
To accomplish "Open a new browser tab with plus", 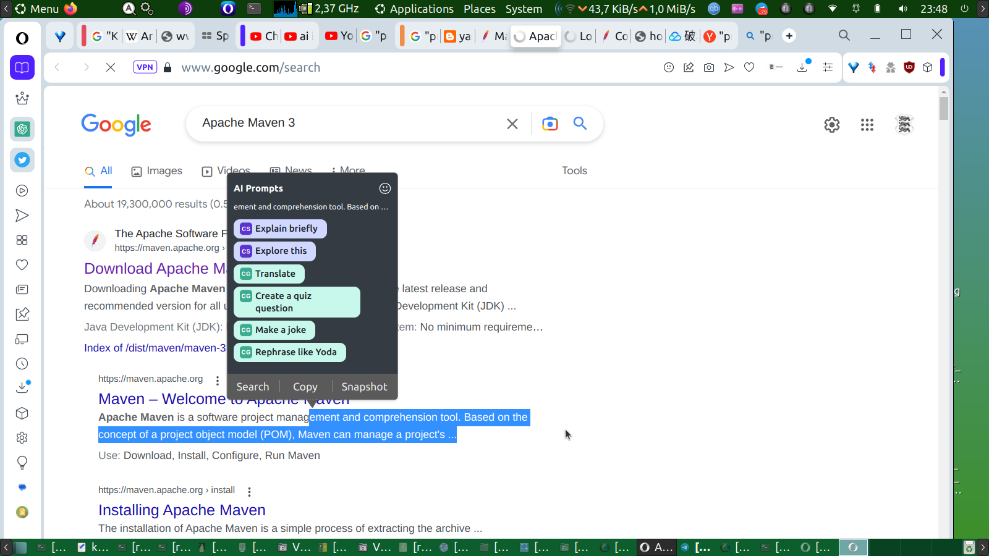I will [x=789, y=36].
